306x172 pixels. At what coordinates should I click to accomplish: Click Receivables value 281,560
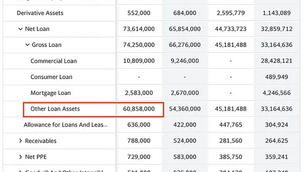pyautogui.click(x=231, y=141)
